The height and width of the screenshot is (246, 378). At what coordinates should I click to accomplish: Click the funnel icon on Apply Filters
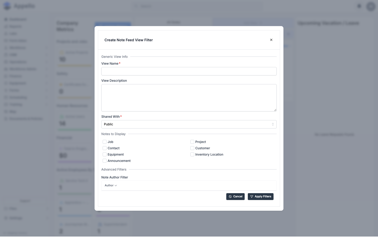click(252, 197)
